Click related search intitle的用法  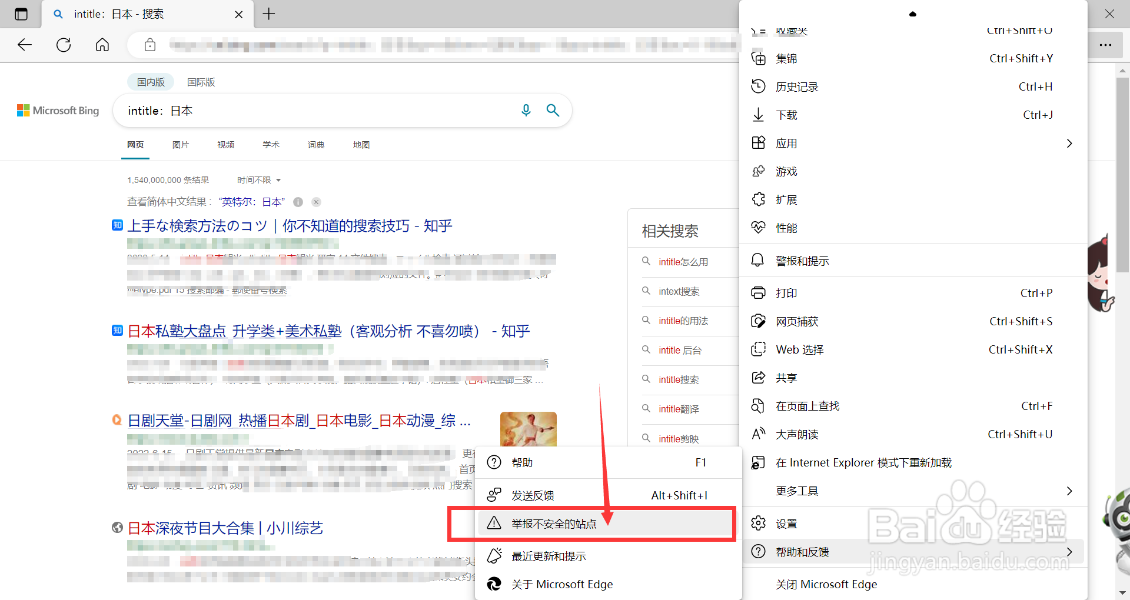point(683,321)
